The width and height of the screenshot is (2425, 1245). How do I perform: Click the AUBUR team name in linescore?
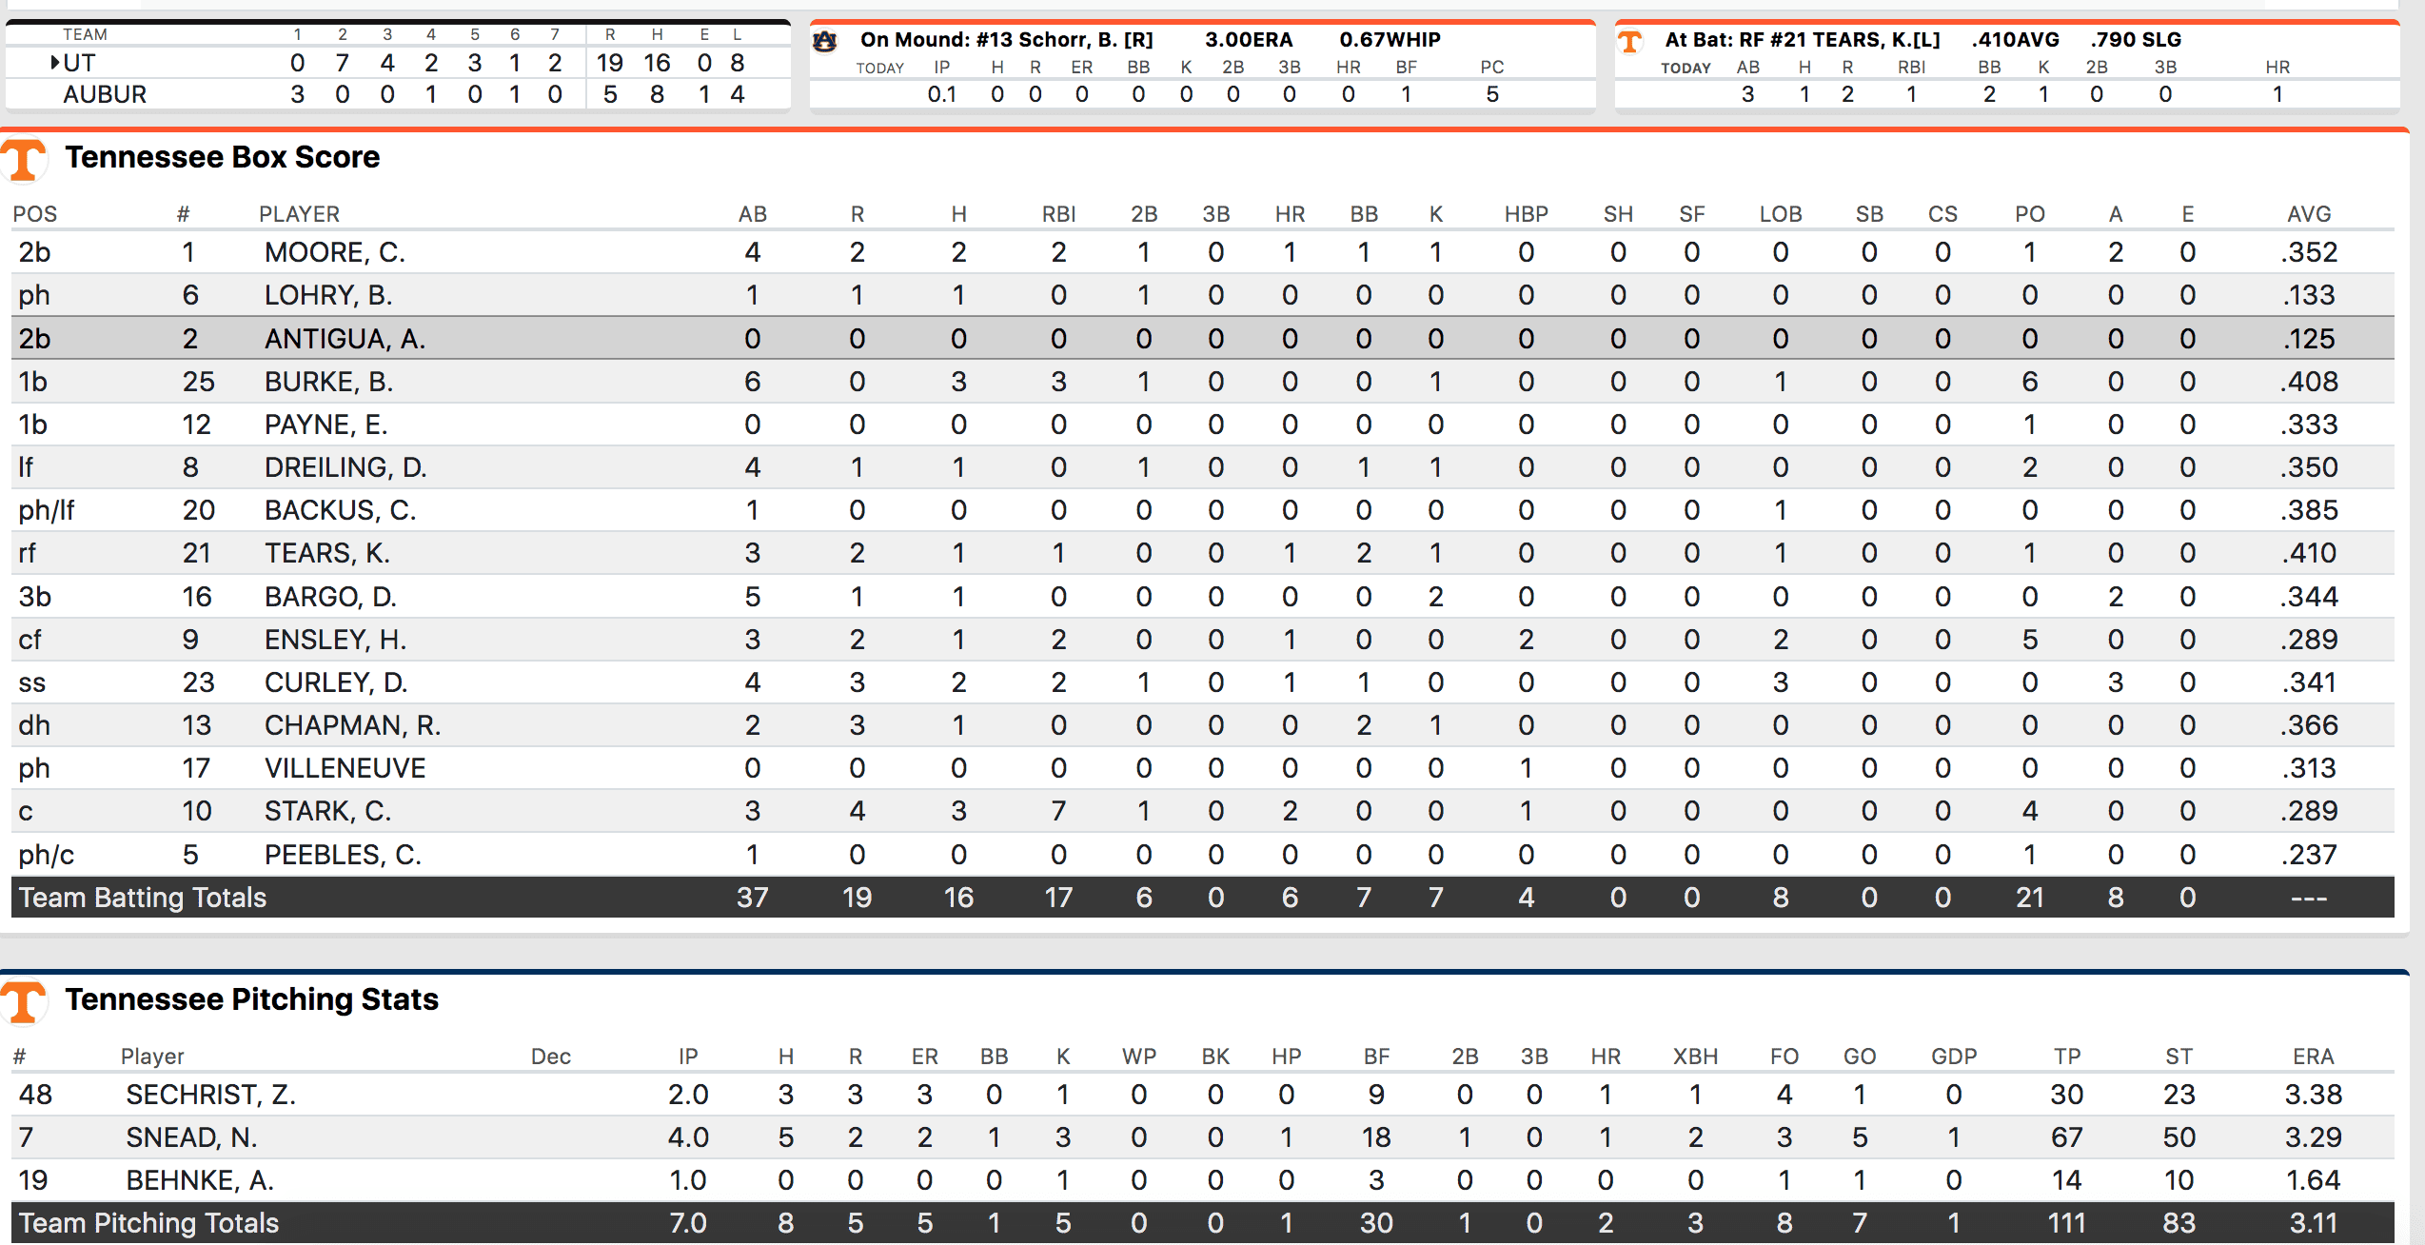(x=105, y=94)
